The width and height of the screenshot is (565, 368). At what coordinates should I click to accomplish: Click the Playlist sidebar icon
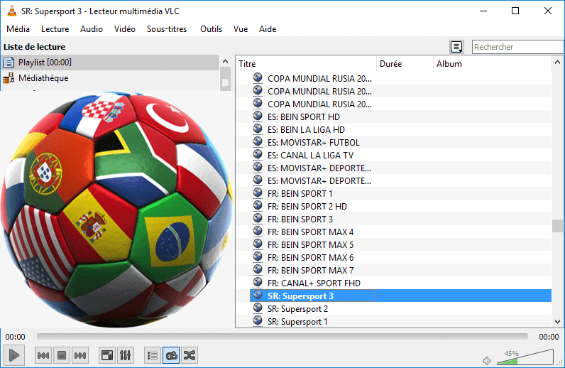click(9, 63)
